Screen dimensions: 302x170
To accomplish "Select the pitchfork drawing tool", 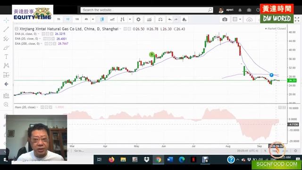I will point(6,39).
